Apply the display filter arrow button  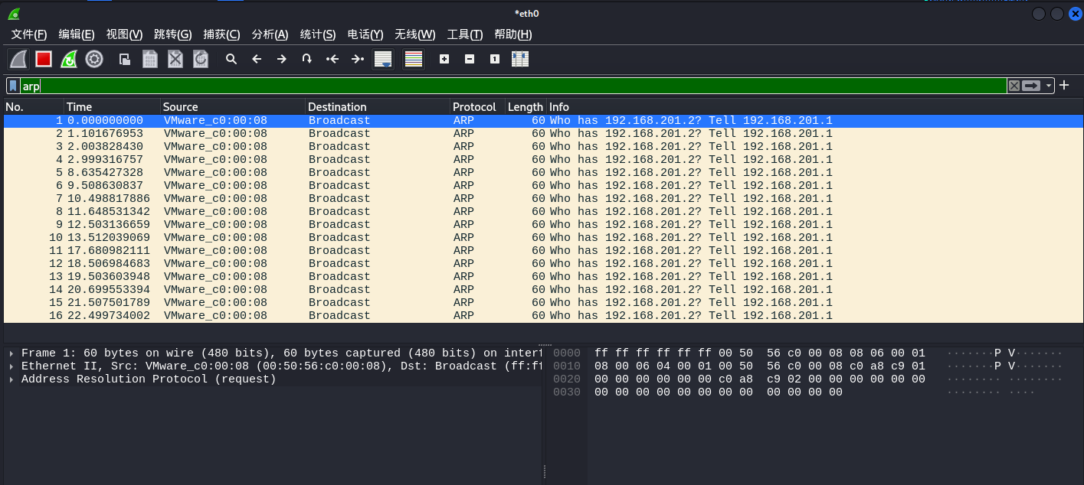(x=1032, y=86)
